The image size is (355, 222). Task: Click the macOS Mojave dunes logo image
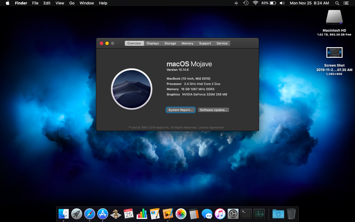(x=132, y=89)
